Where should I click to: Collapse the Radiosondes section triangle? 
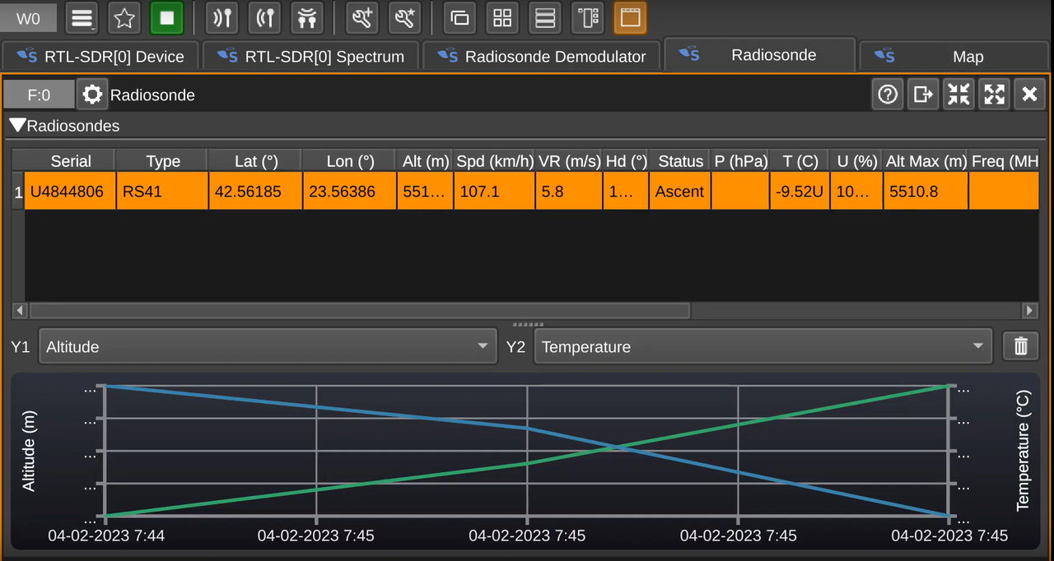tap(16, 126)
